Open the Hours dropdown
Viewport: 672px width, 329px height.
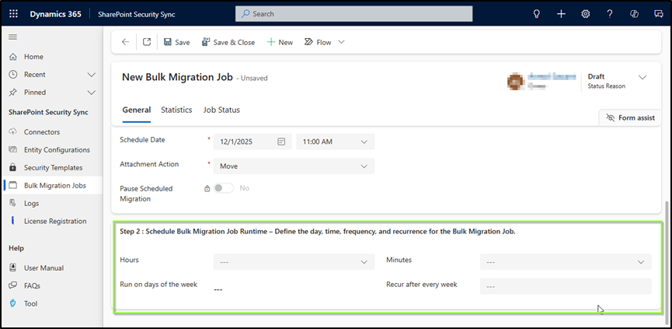click(x=364, y=262)
